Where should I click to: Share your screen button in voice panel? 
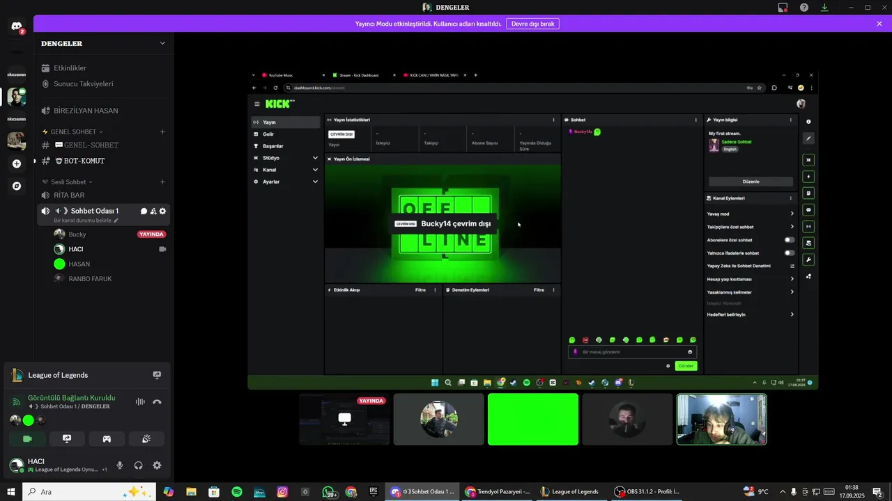click(x=67, y=439)
